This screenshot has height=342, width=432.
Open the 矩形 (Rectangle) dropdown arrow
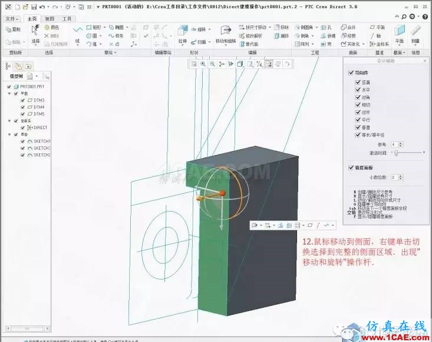(x=104, y=27)
